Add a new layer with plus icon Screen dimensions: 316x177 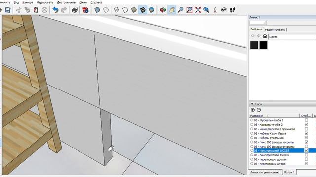tap(253, 110)
